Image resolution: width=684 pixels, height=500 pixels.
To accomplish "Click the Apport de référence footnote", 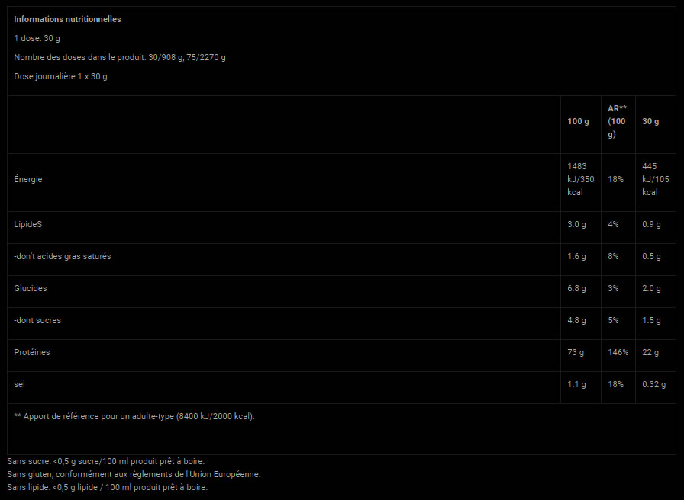I will click(x=134, y=416).
